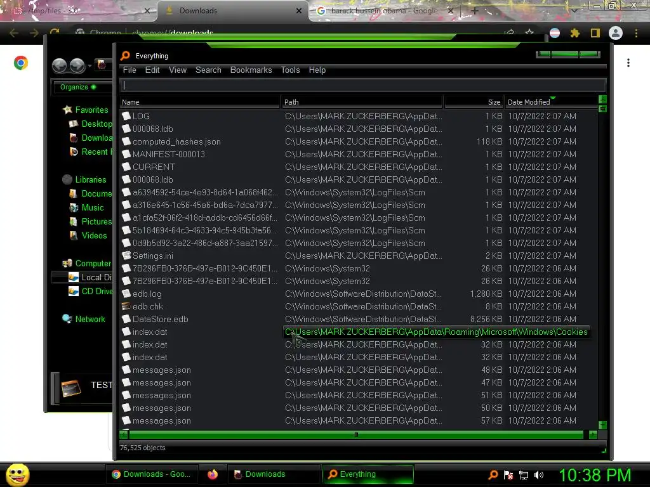Click the 76,525 objects status bar text

click(x=143, y=448)
